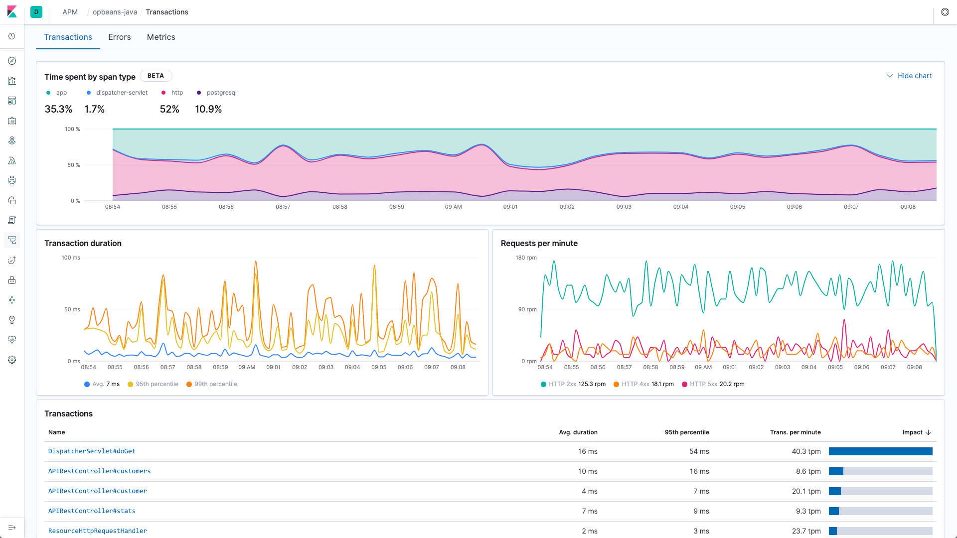Open the Recently viewed clock icon
957x538 pixels.
tap(12, 36)
